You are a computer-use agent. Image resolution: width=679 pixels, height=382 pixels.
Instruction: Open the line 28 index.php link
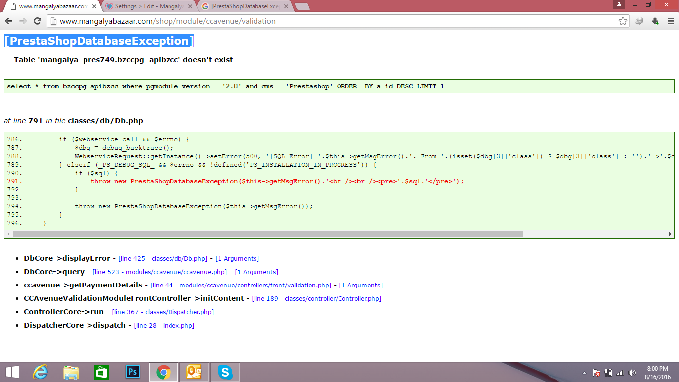(x=164, y=326)
